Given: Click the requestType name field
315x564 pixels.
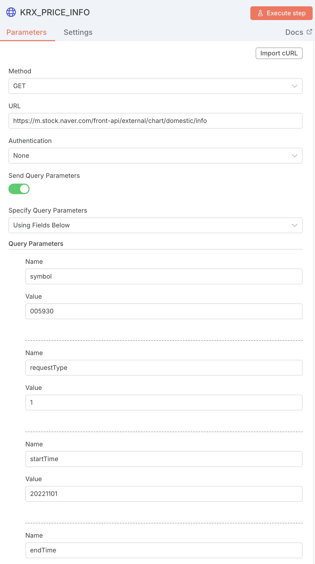Looking at the screenshot, I should [164, 368].
